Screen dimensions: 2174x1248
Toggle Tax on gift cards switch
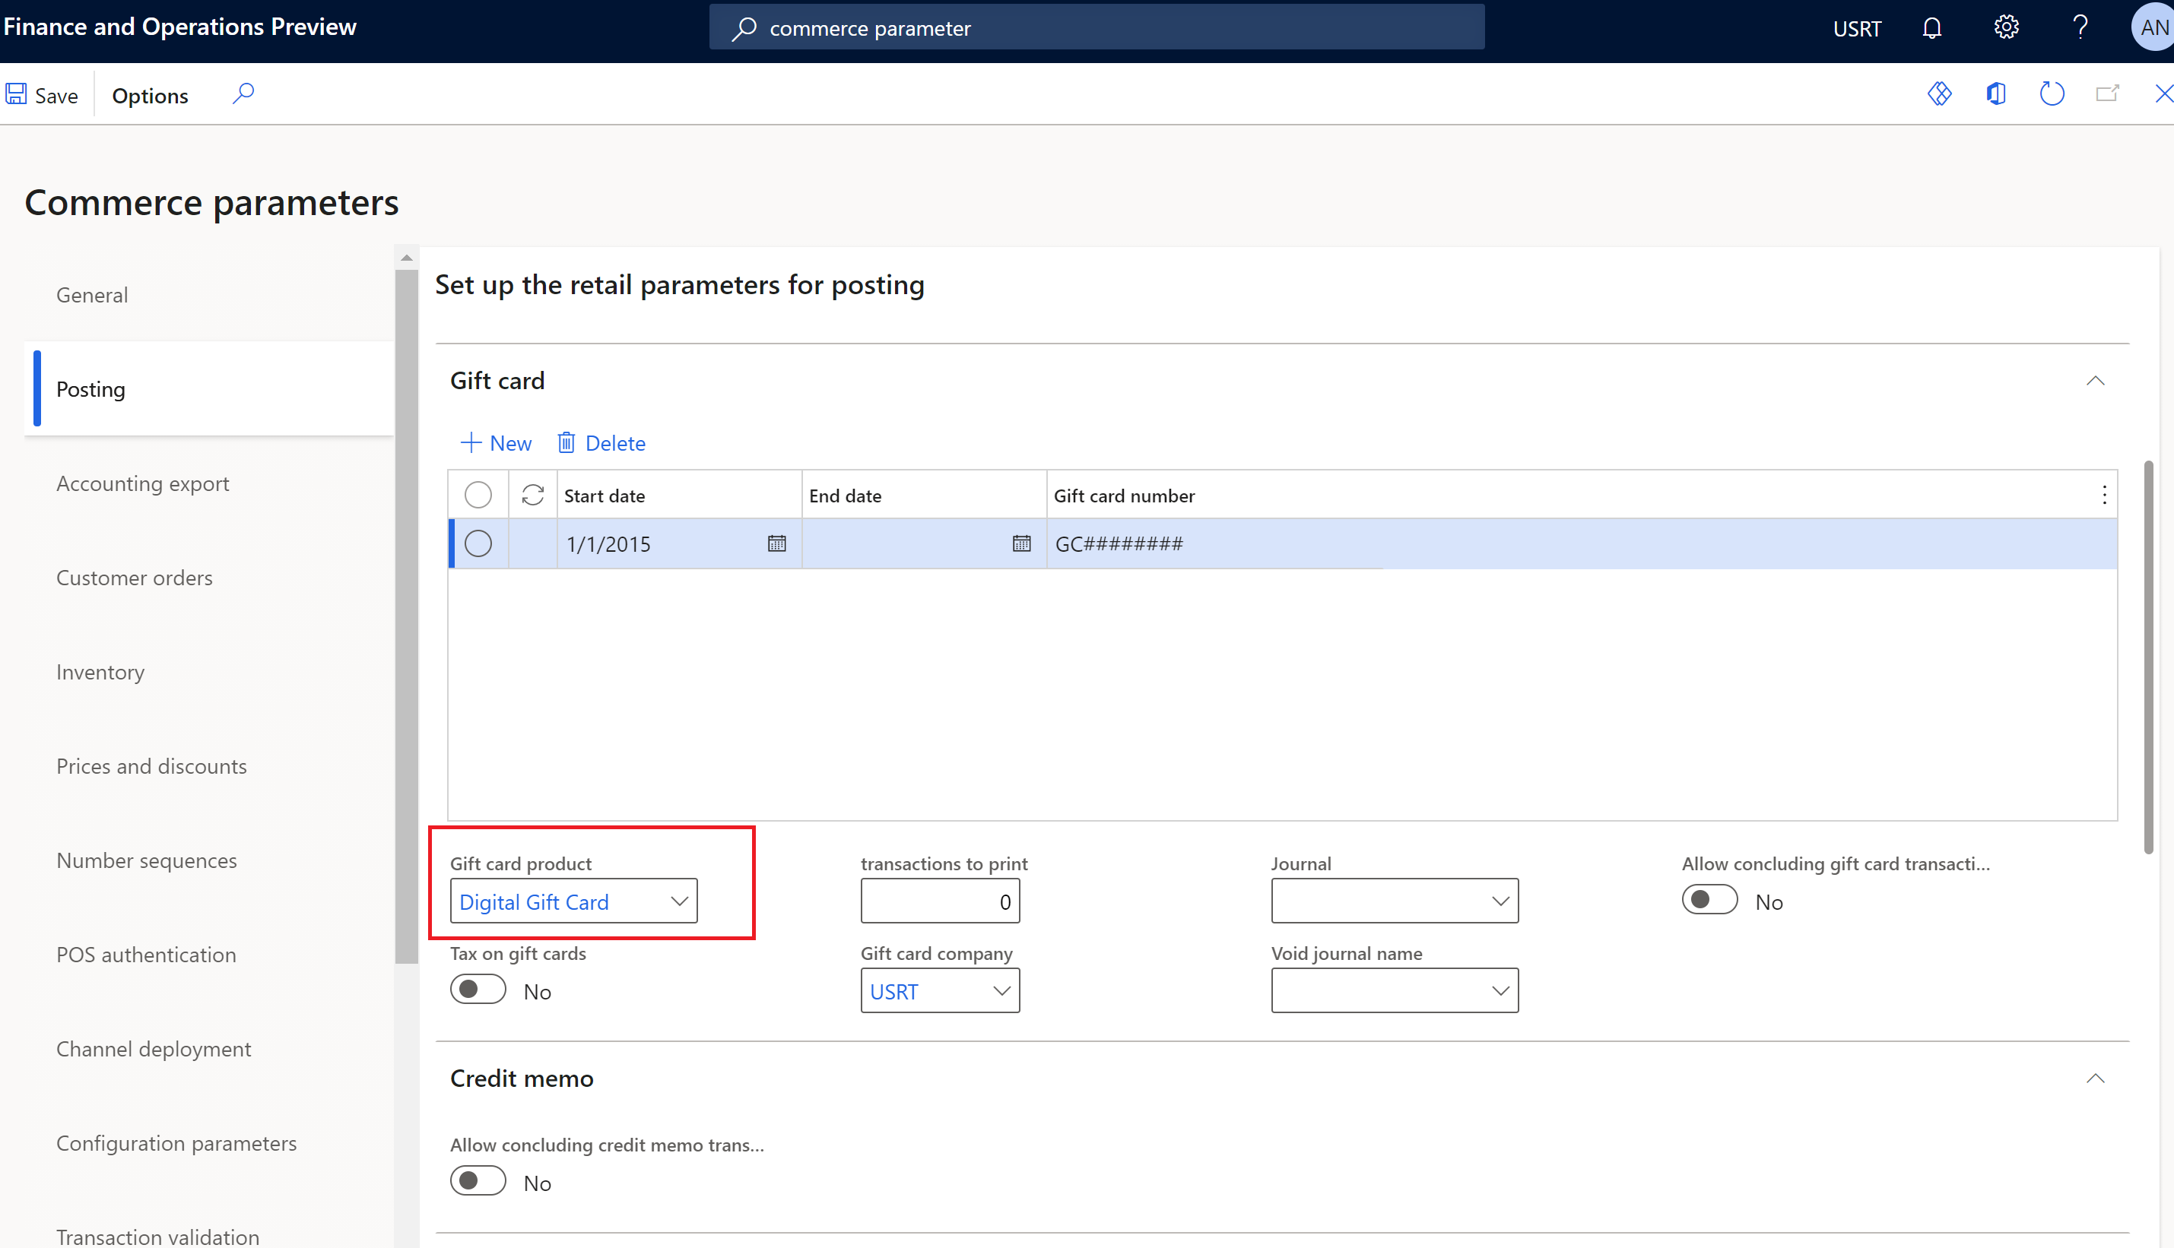[476, 990]
